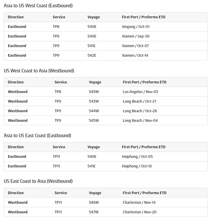Click voyage 544W in the table
Screen dimensions: 211x220
coord(94,111)
